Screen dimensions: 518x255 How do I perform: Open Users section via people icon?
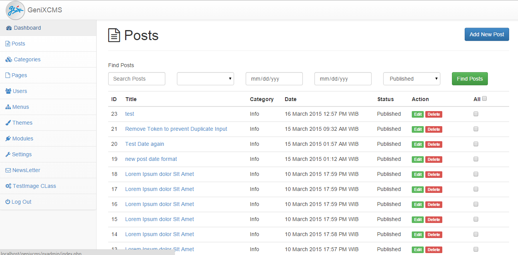(8, 91)
